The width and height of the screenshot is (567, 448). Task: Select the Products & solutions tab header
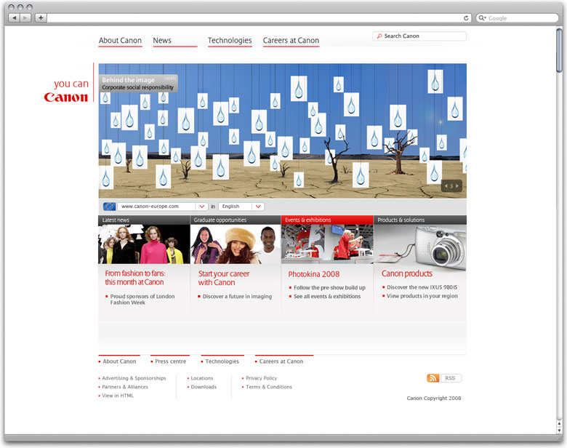pos(420,220)
